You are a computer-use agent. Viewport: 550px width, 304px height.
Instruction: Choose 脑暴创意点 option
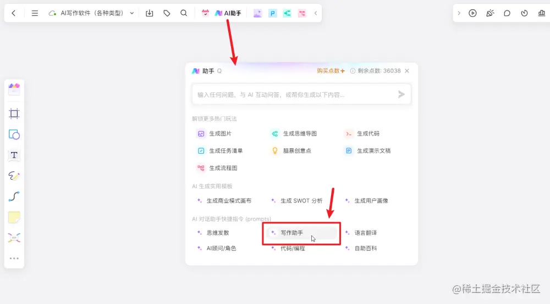(291, 151)
